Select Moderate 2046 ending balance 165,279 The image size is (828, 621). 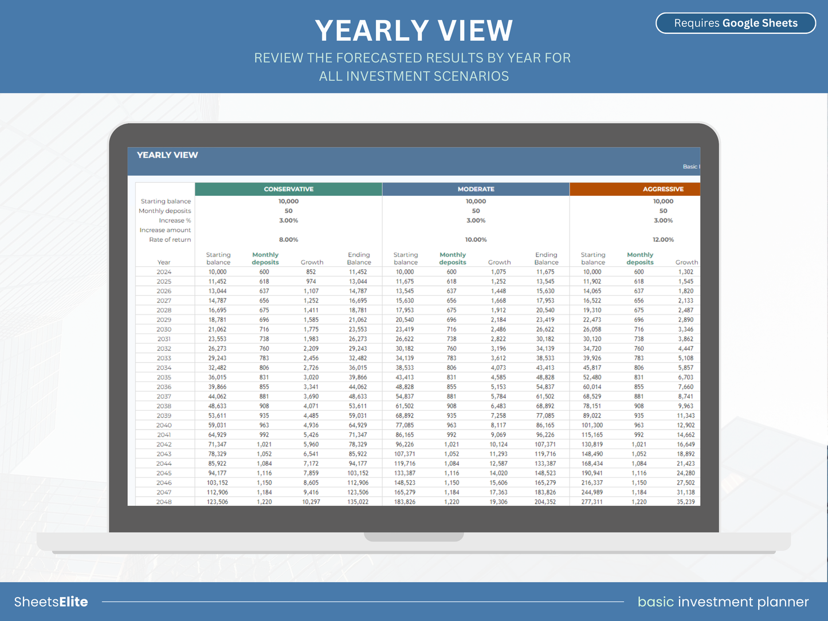[545, 483]
